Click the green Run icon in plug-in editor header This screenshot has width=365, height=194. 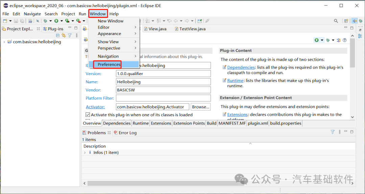click(x=317, y=40)
